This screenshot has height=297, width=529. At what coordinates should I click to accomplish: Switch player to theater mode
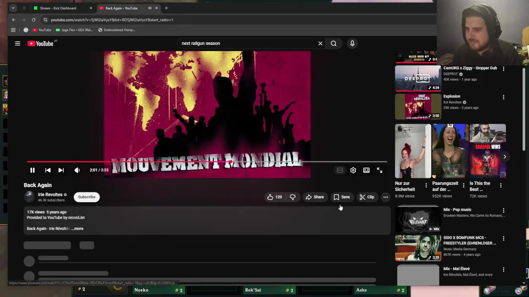(366, 170)
